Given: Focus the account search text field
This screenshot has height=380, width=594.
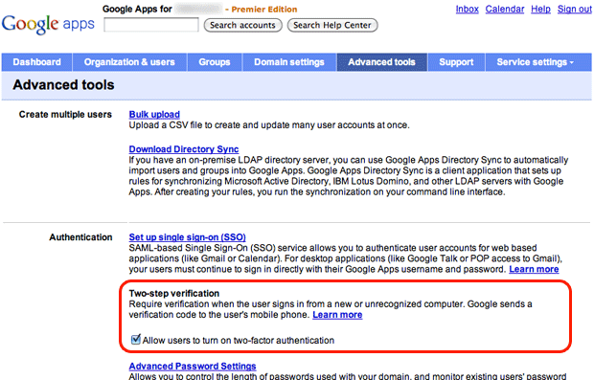Looking at the screenshot, I should click(151, 25).
